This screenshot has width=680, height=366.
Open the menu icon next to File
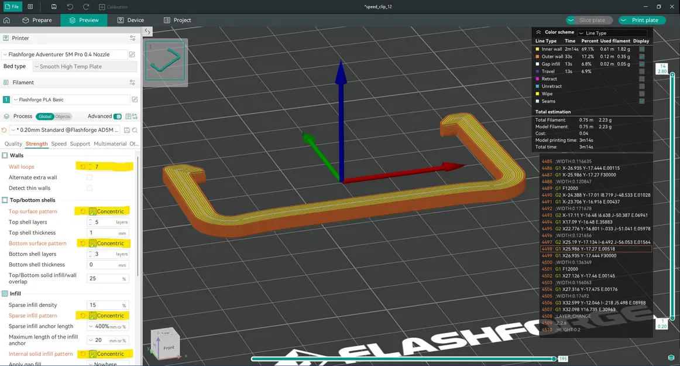(30, 6)
